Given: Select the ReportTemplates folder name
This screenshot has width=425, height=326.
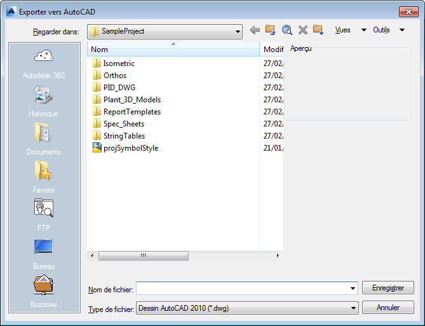Looking at the screenshot, I should point(132,111).
